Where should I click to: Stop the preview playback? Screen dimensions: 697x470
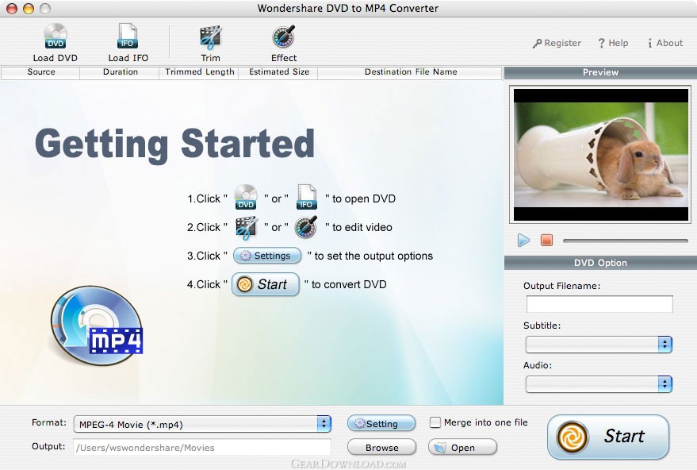[547, 241]
